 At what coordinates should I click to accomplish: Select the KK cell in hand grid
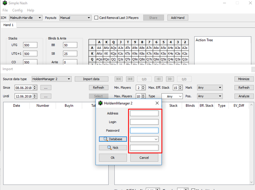coord(106,53)
